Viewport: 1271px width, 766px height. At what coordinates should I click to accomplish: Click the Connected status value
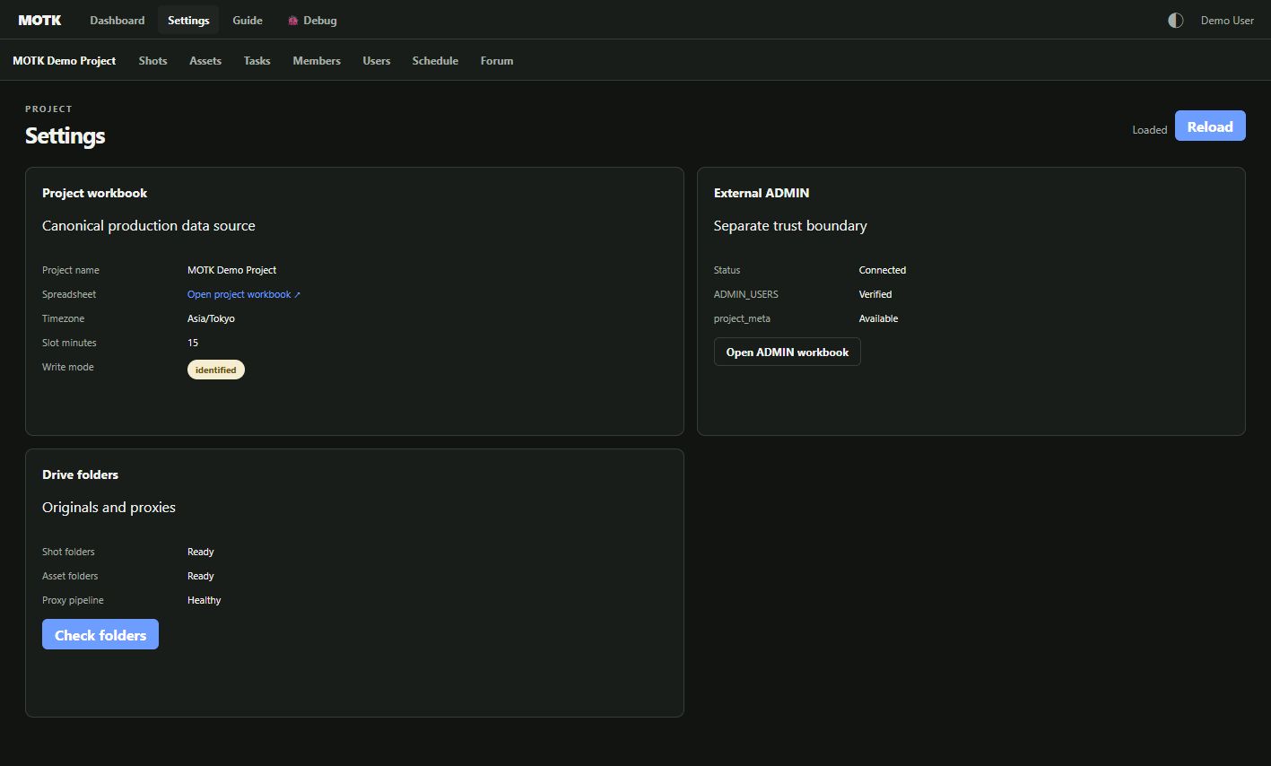click(x=883, y=270)
